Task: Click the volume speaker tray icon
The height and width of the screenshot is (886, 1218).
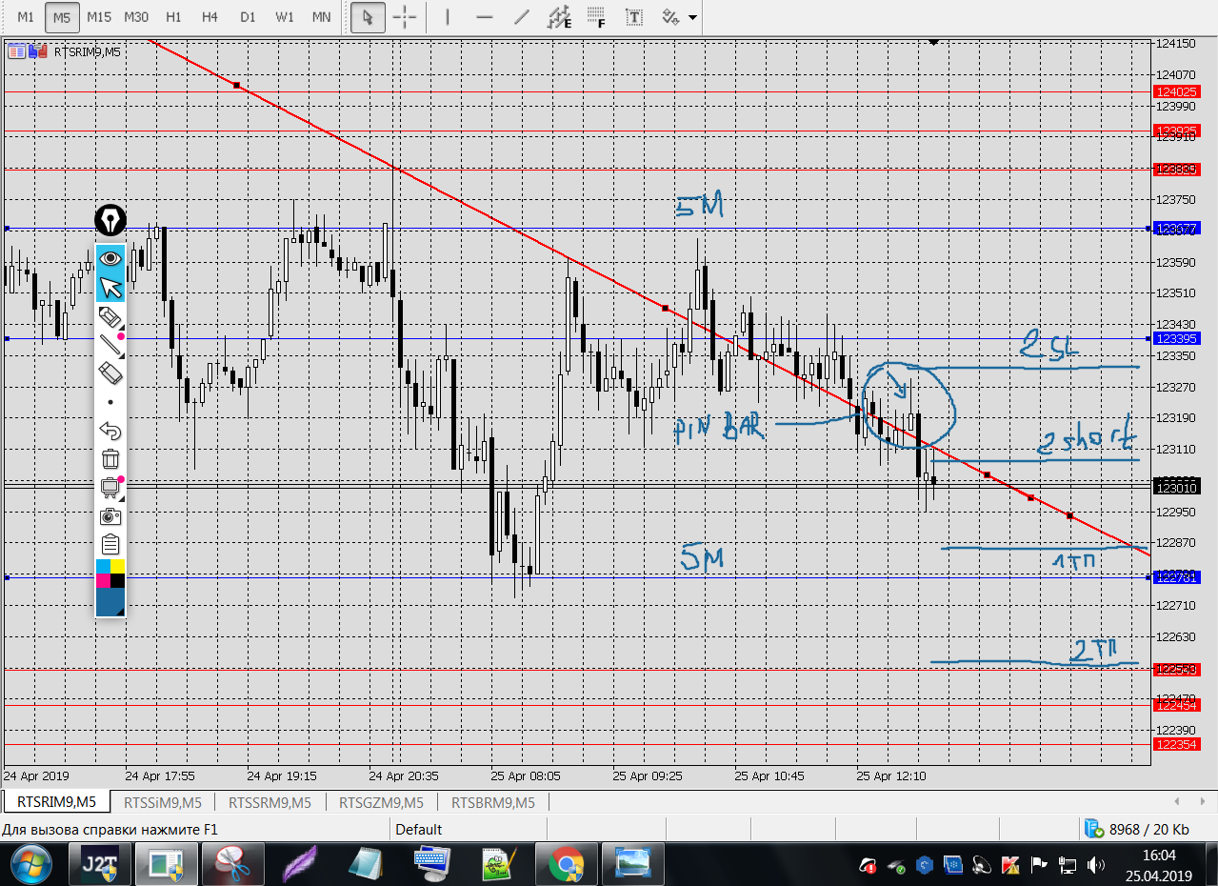Action: tap(1095, 865)
